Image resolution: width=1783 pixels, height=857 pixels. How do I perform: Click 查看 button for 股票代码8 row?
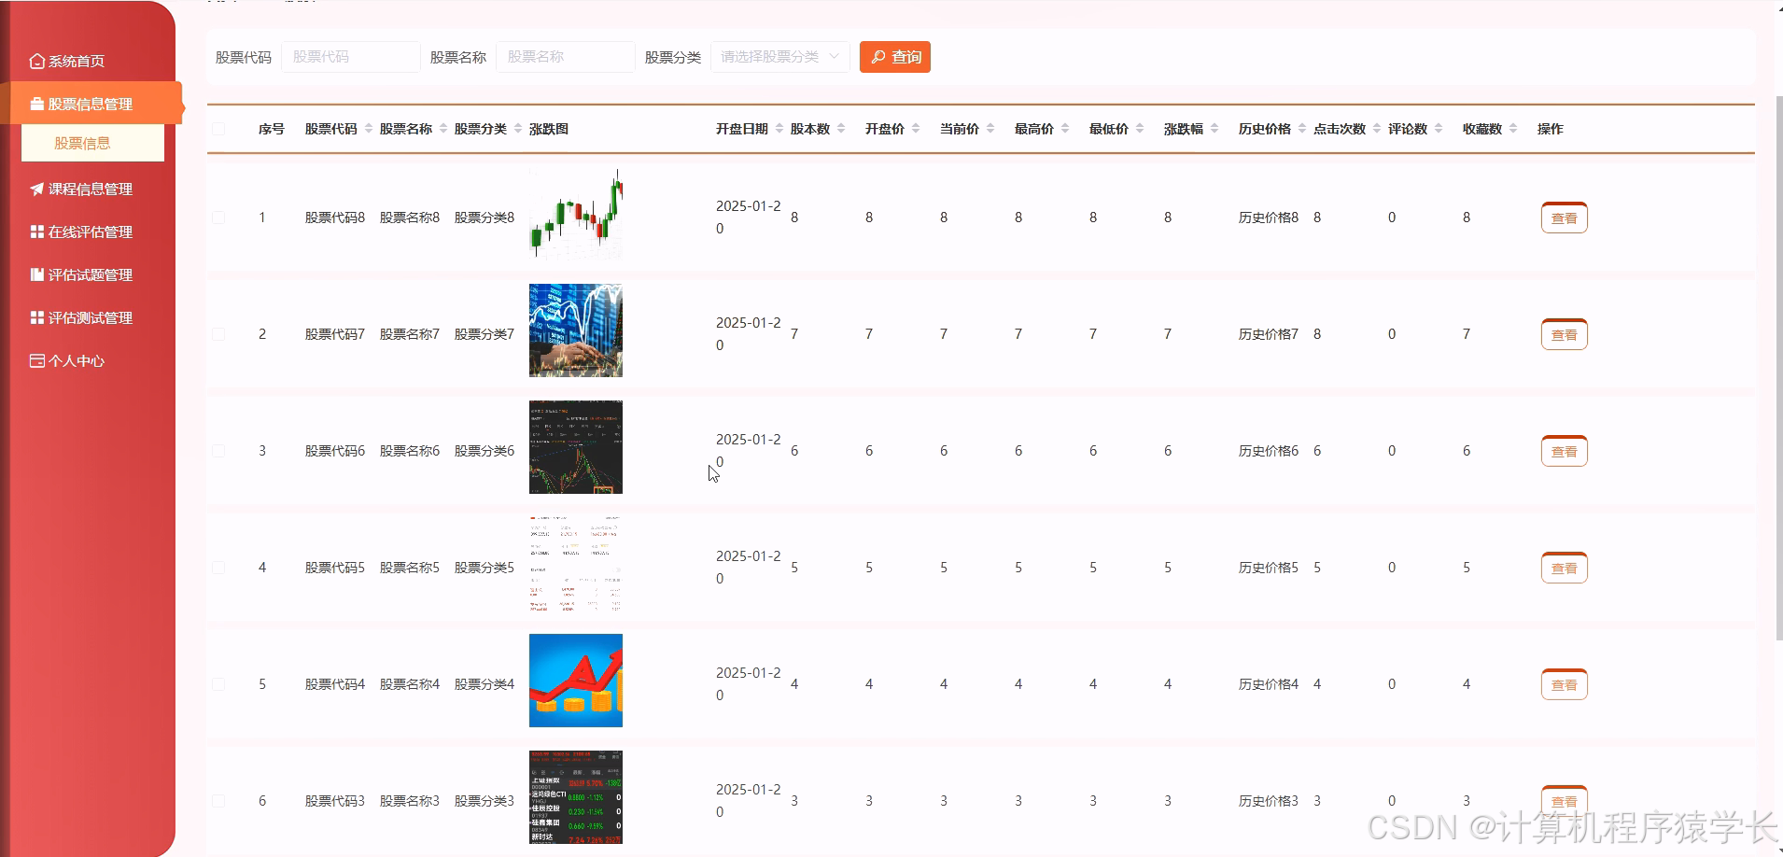[1565, 218]
